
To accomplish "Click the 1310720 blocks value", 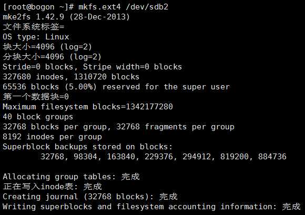I will (x=107, y=77).
